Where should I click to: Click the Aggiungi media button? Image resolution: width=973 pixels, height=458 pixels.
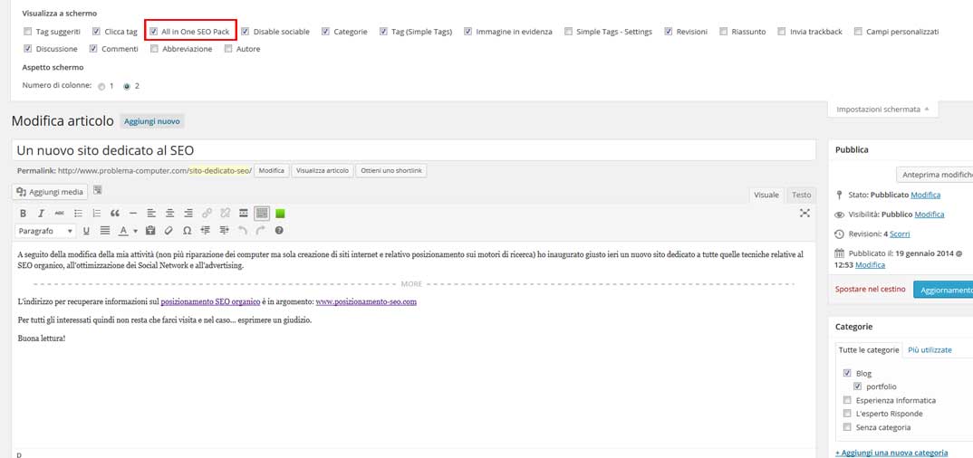click(x=50, y=192)
